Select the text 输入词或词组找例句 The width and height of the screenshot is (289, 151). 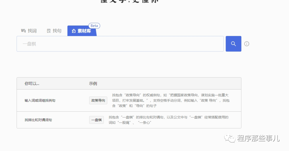(40, 101)
